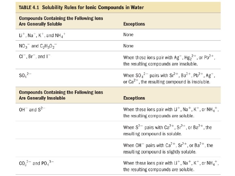Click 'None' beside the Li+, Na+ row
Screen dimensions: 235x176
[128, 35]
